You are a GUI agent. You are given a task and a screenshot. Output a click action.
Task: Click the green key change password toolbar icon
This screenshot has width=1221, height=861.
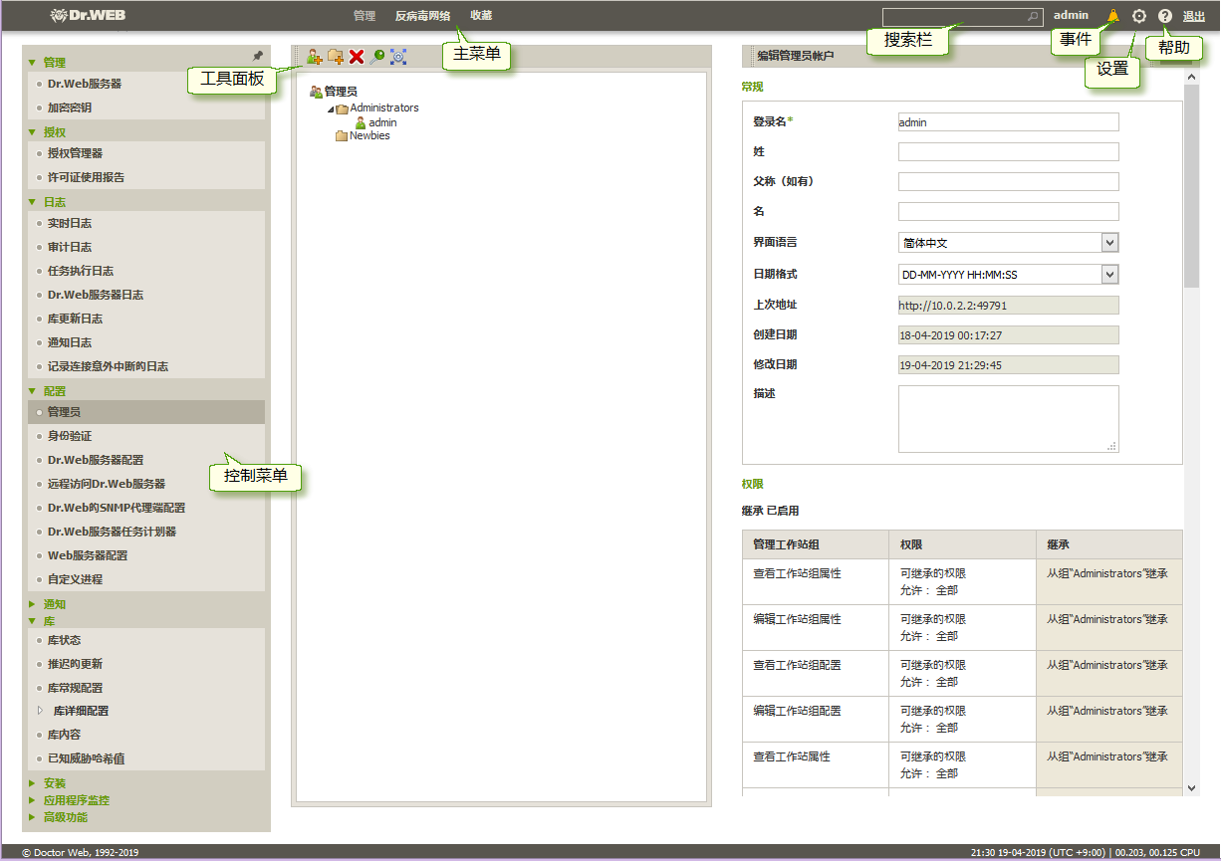[x=376, y=57]
